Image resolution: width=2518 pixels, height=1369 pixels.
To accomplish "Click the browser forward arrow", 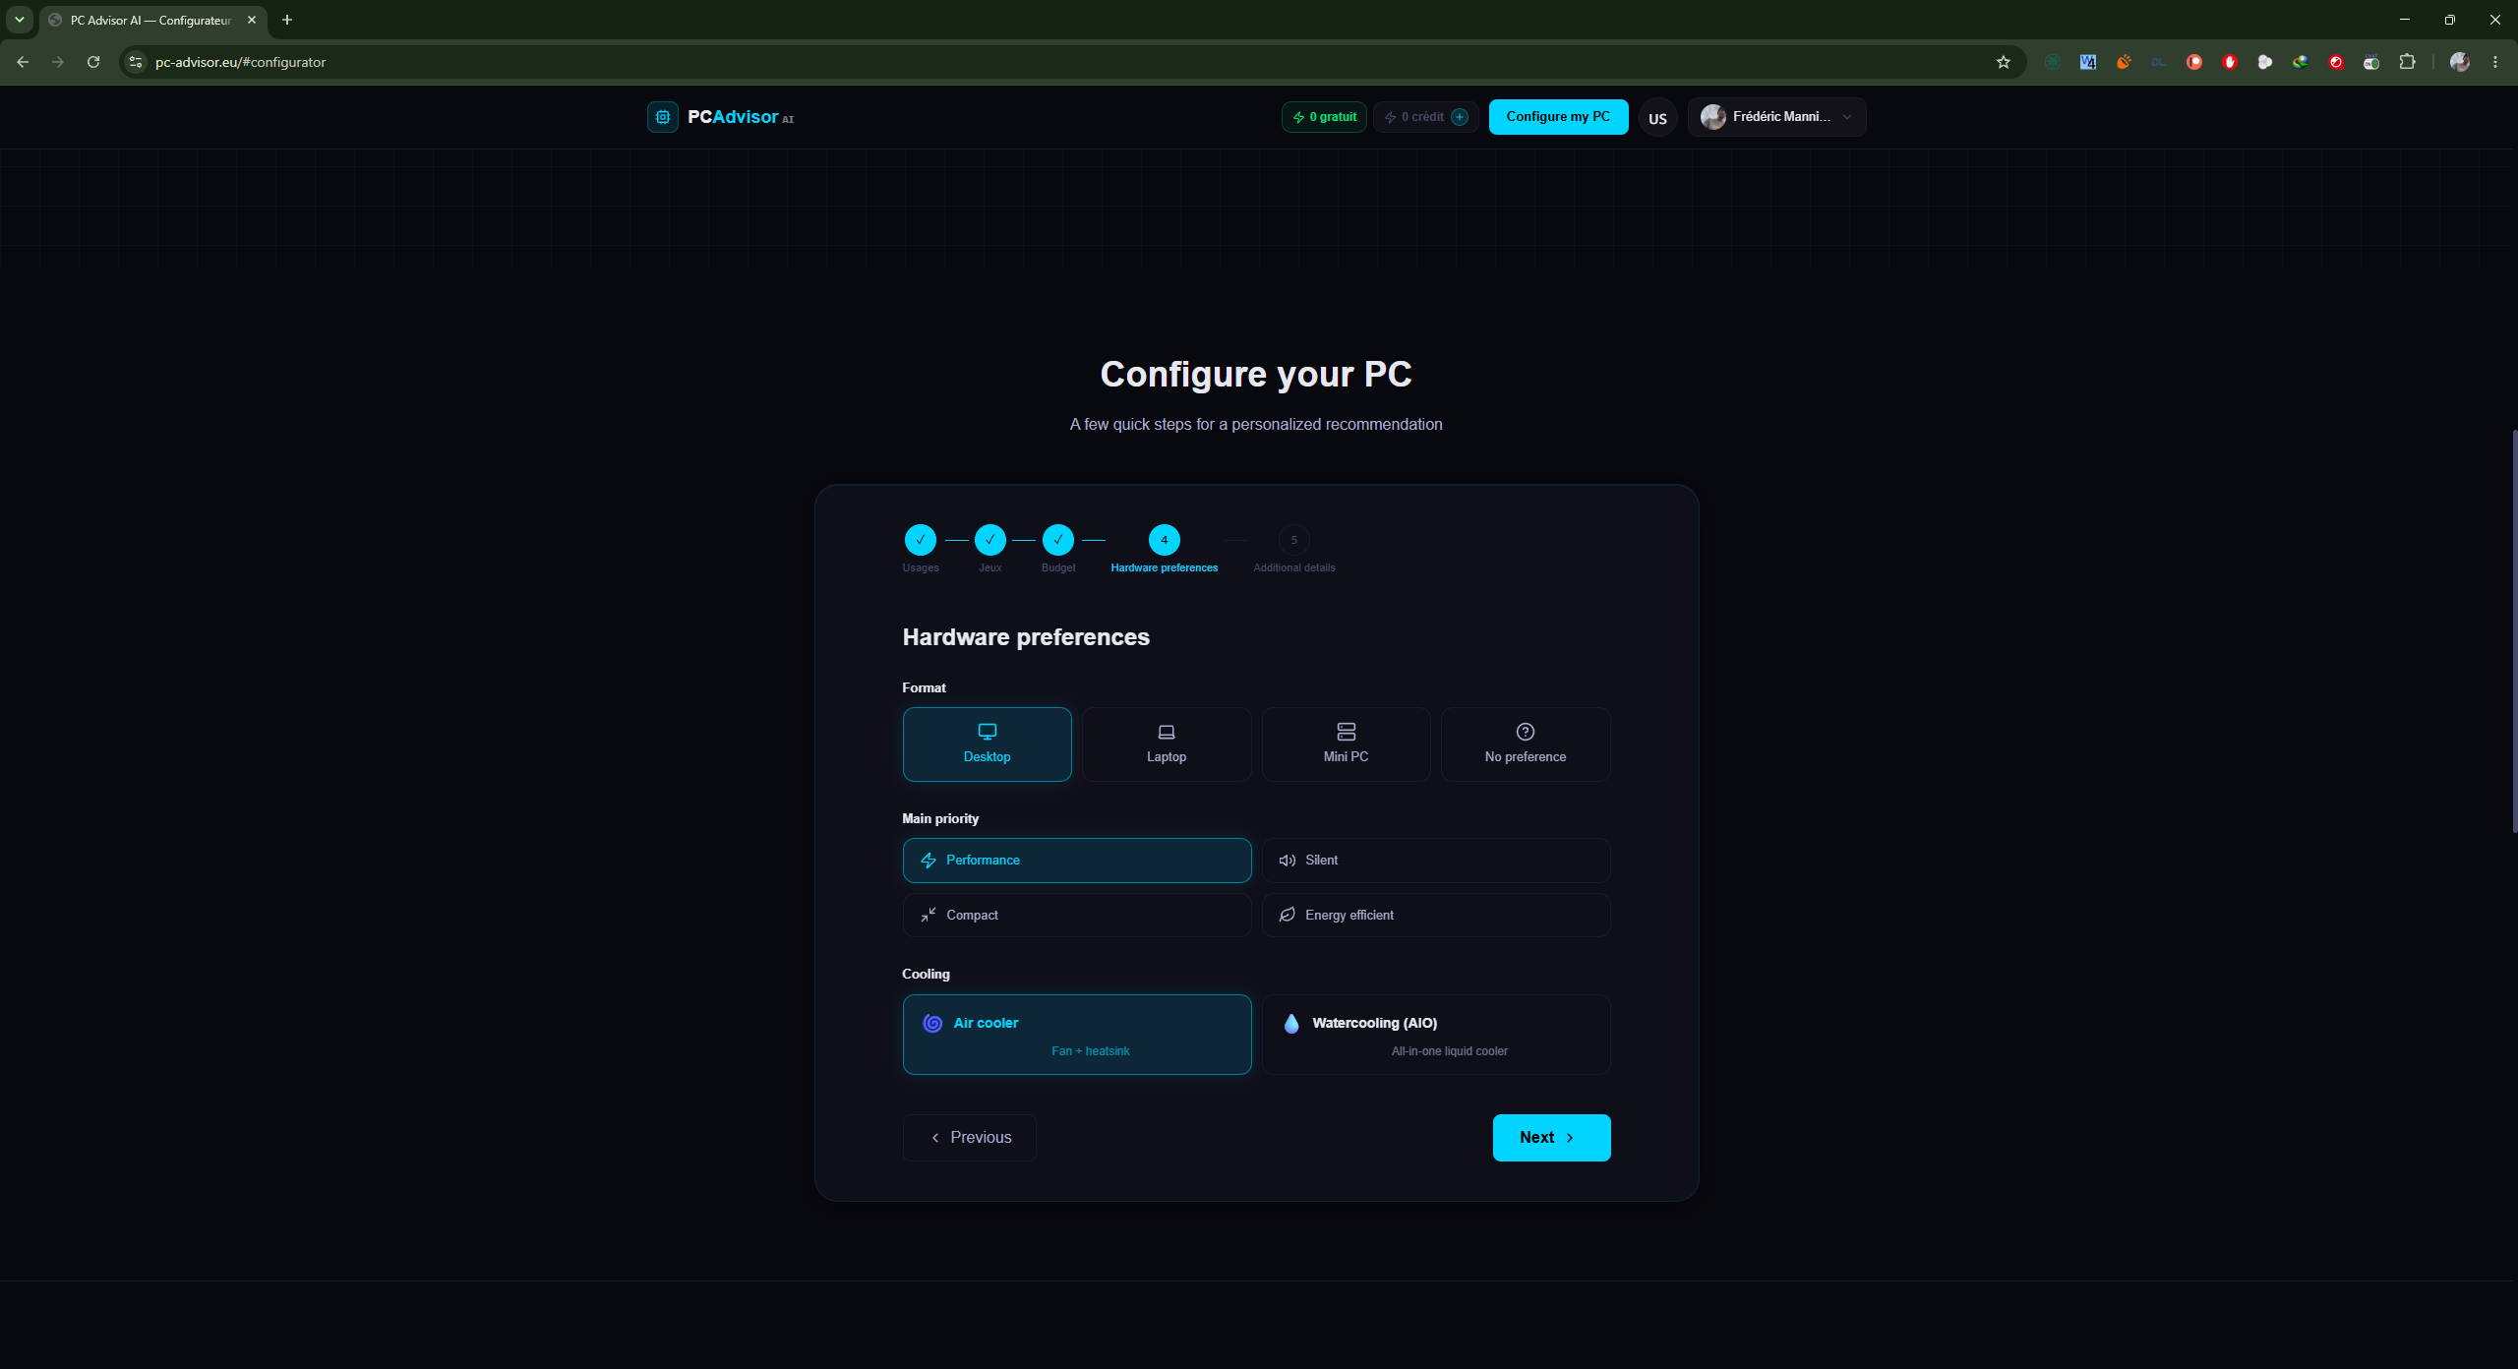I will coord(58,62).
